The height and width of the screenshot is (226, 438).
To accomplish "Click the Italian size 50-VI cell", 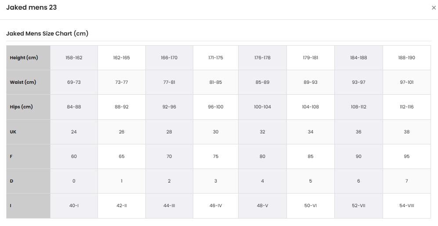I will point(310,206).
